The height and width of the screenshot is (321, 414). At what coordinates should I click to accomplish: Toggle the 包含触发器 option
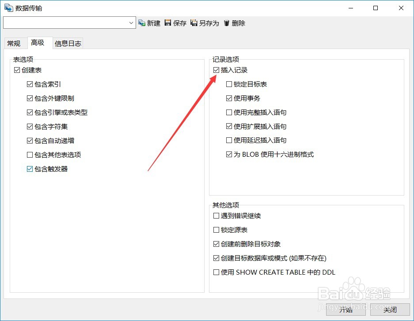coord(30,169)
